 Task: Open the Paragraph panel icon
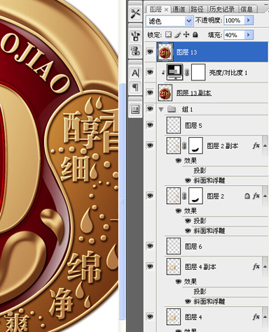135,87
